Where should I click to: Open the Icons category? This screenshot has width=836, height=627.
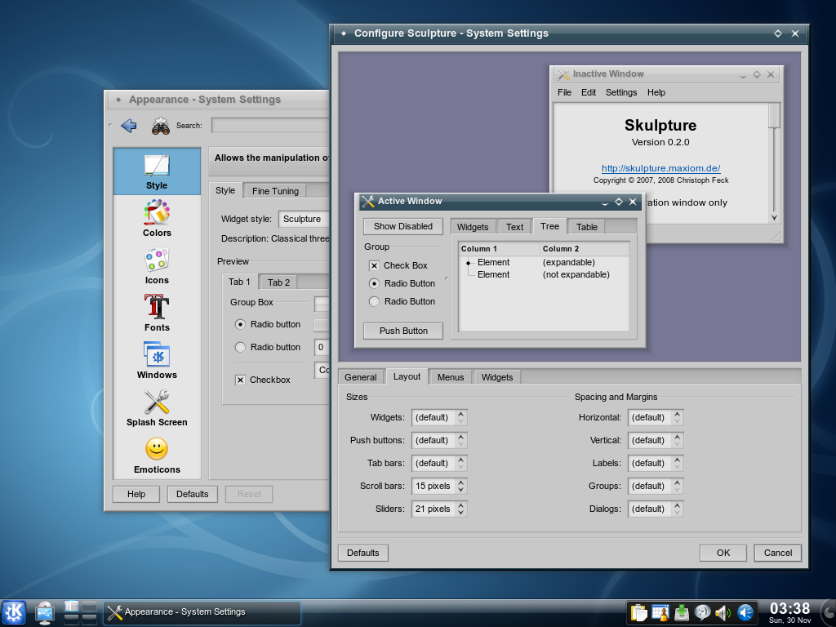(157, 266)
